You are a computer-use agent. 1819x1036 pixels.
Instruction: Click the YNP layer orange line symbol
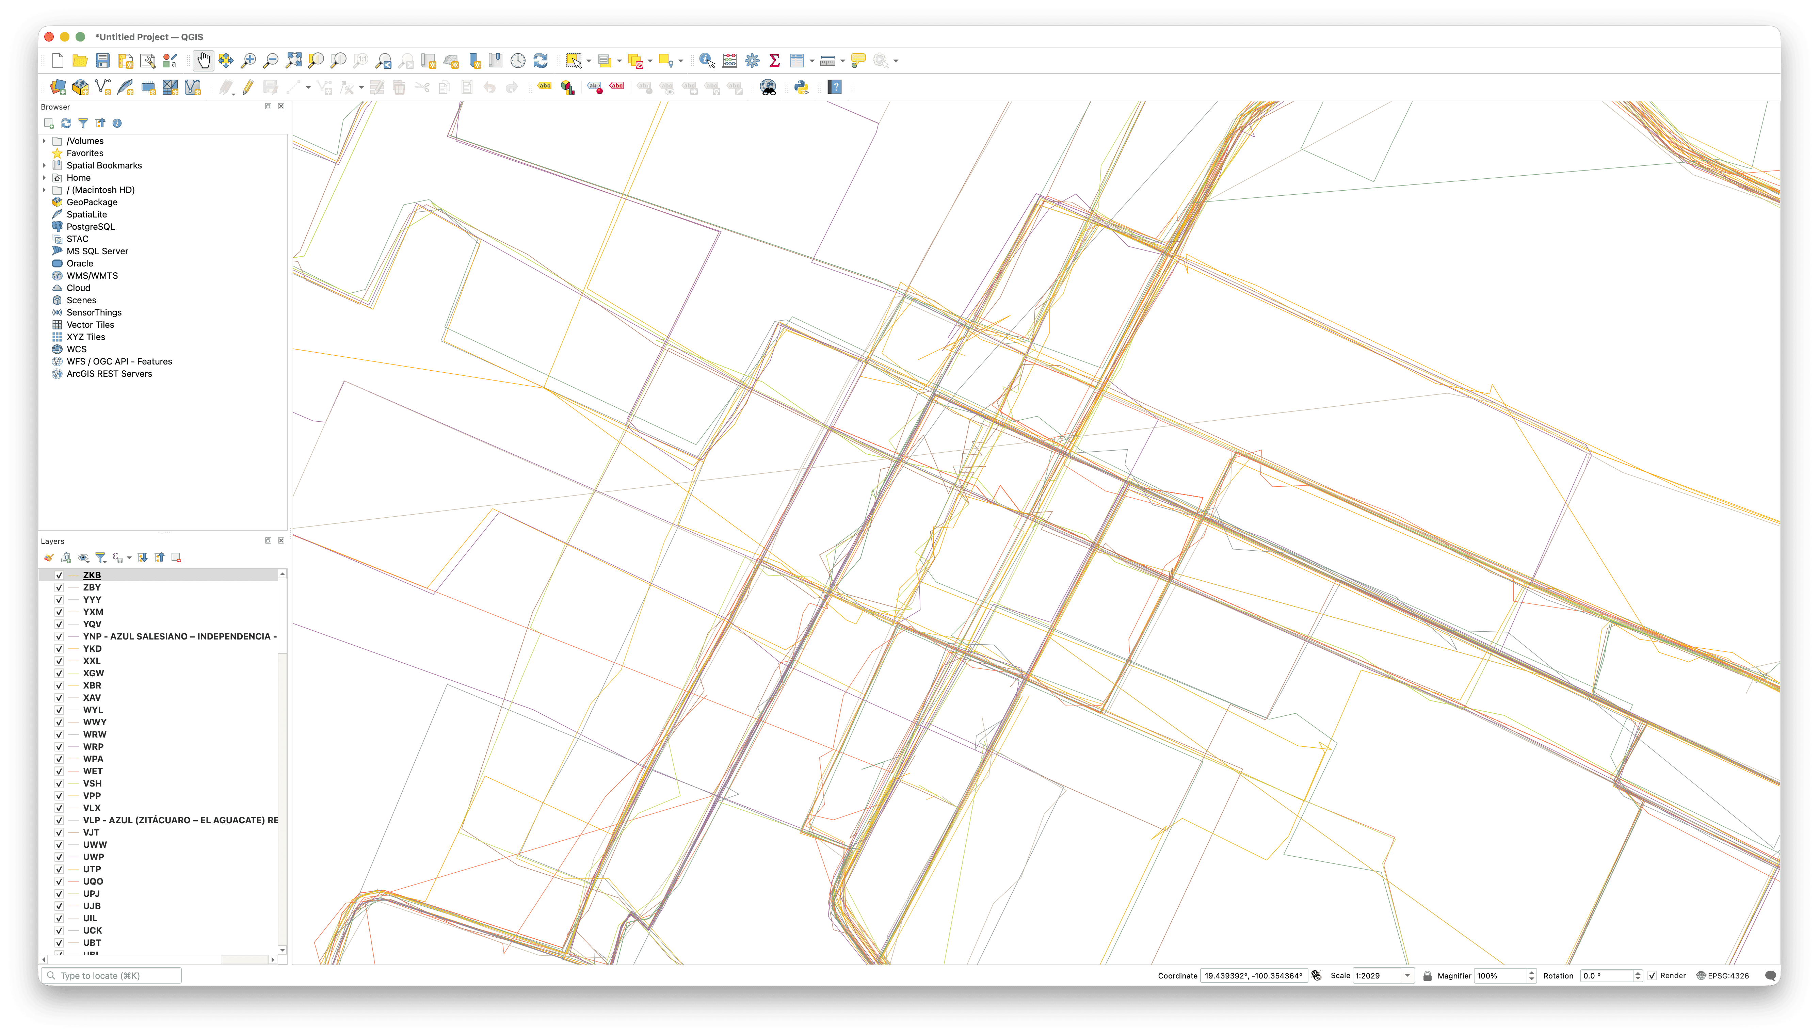coord(74,637)
